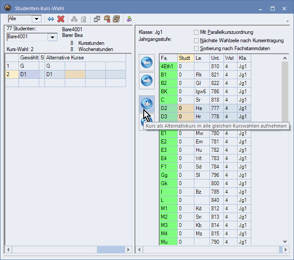Click the Fa. column header
The image size is (294, 260).
(168, 58)
